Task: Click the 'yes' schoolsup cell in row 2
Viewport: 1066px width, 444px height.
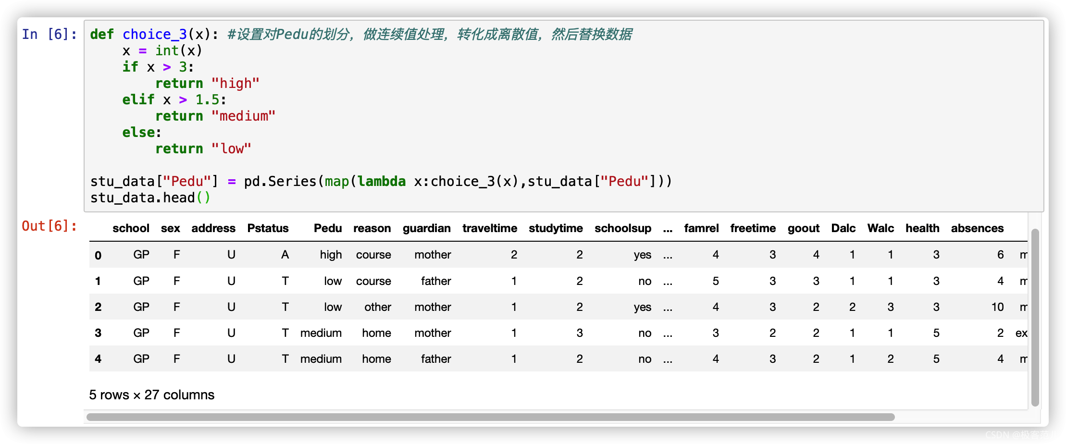Action: coord(642,308)
